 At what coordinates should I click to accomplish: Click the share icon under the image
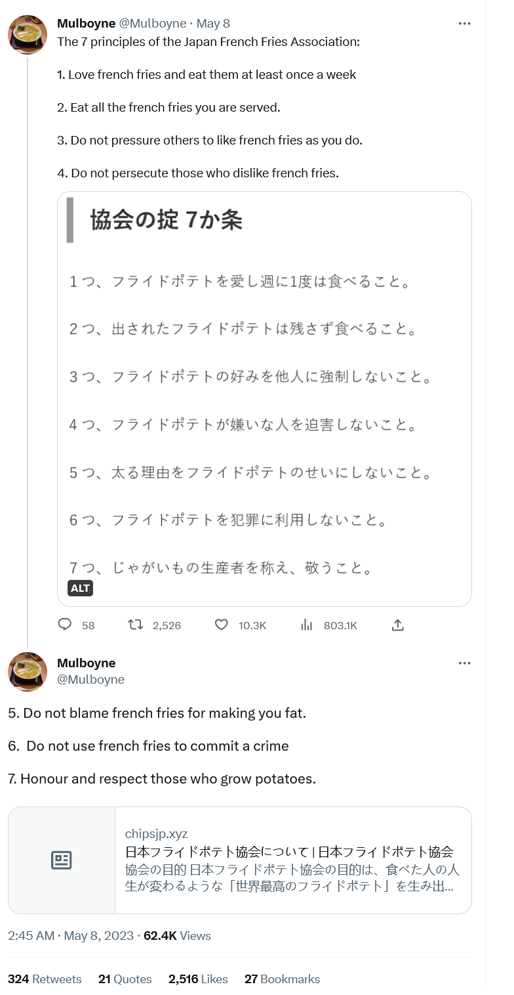[x=397, y=625]
